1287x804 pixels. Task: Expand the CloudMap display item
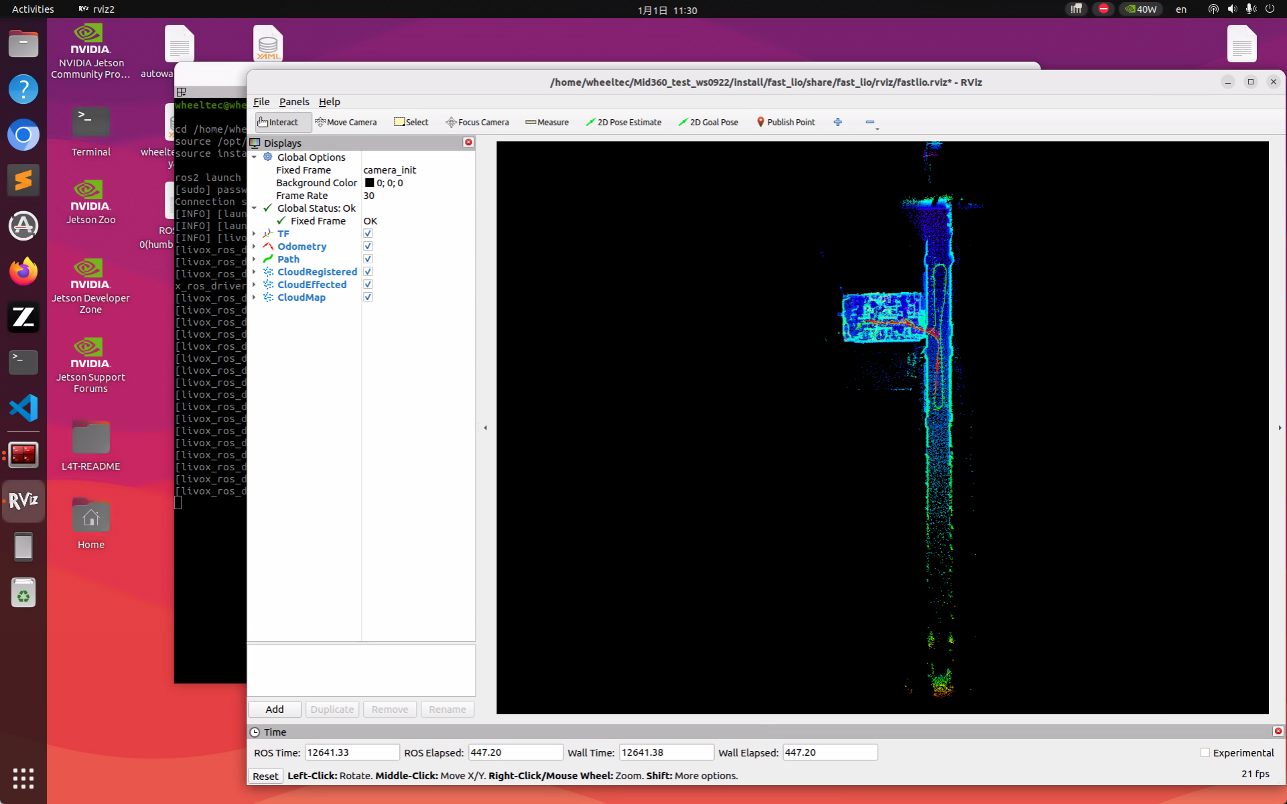[x=254, y=297]
